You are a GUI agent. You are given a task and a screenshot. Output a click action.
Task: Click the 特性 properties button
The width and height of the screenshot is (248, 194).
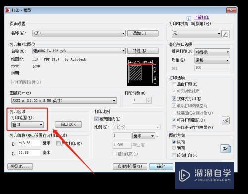click(x=143, y=51)
